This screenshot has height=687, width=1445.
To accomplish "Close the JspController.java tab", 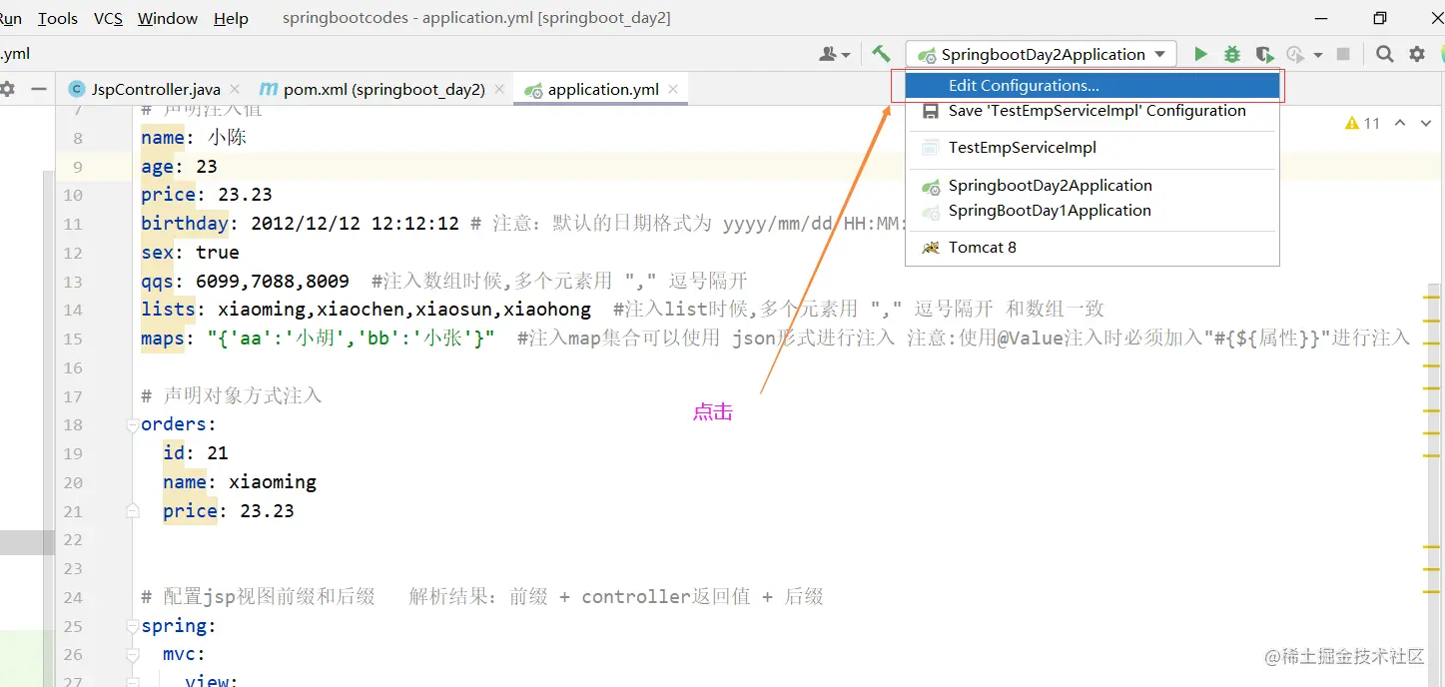I will tap(235, 89).
